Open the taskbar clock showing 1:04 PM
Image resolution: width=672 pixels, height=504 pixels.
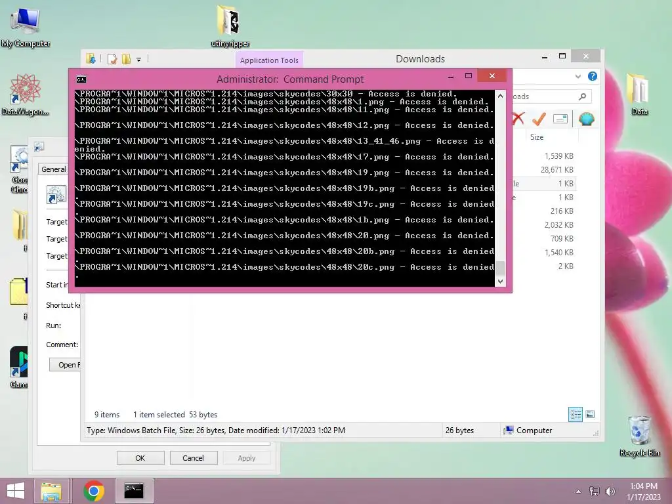(x=644, y=492)
